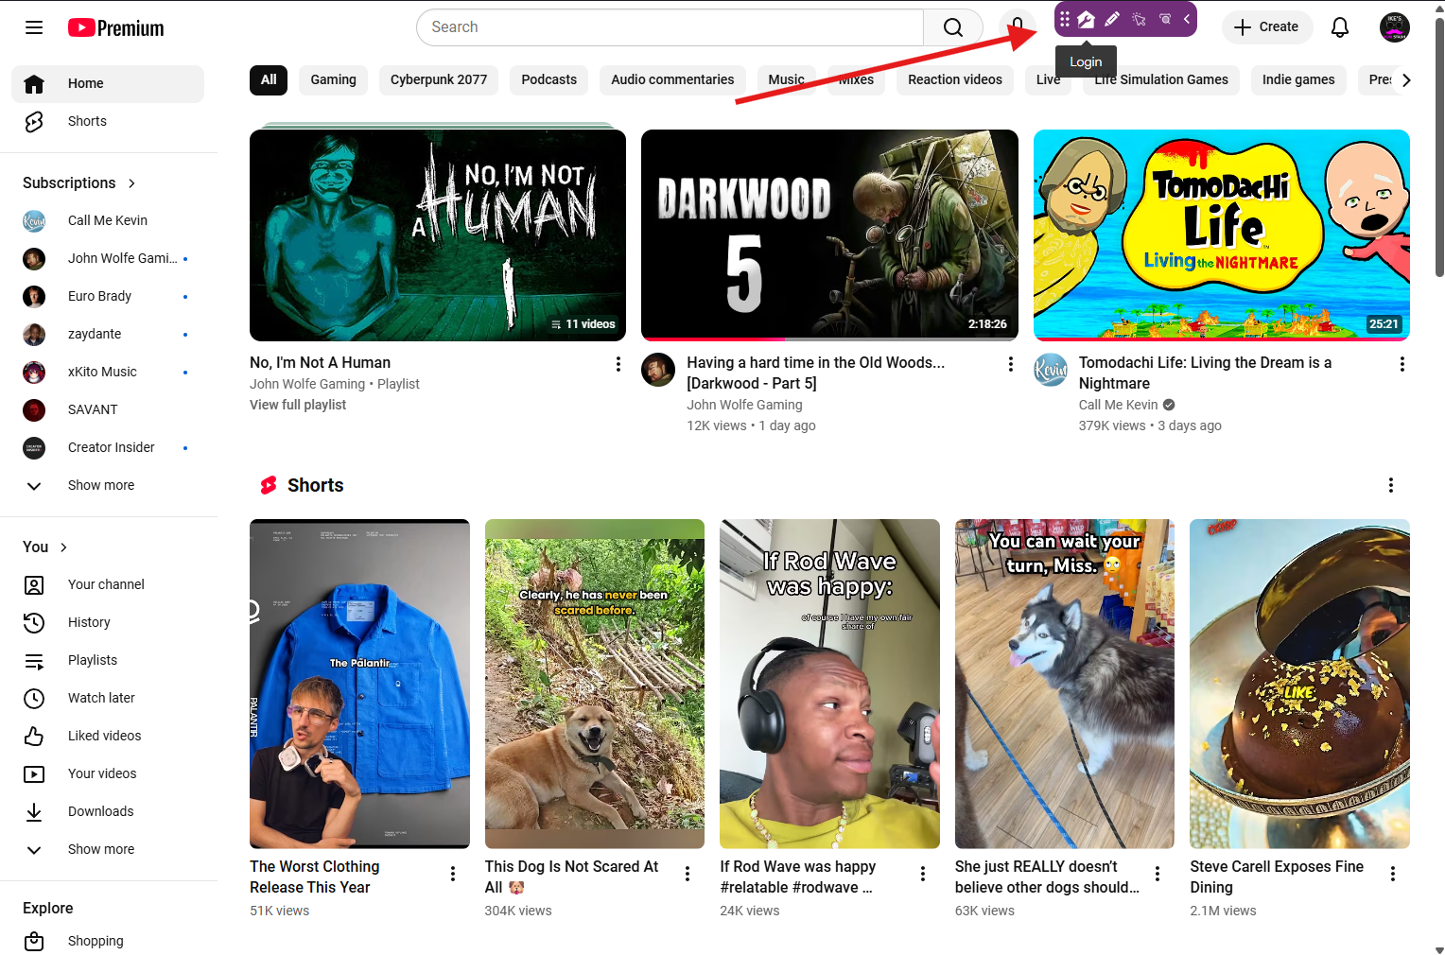
Task: Click the search magnifier button
Action: point(953,27)
